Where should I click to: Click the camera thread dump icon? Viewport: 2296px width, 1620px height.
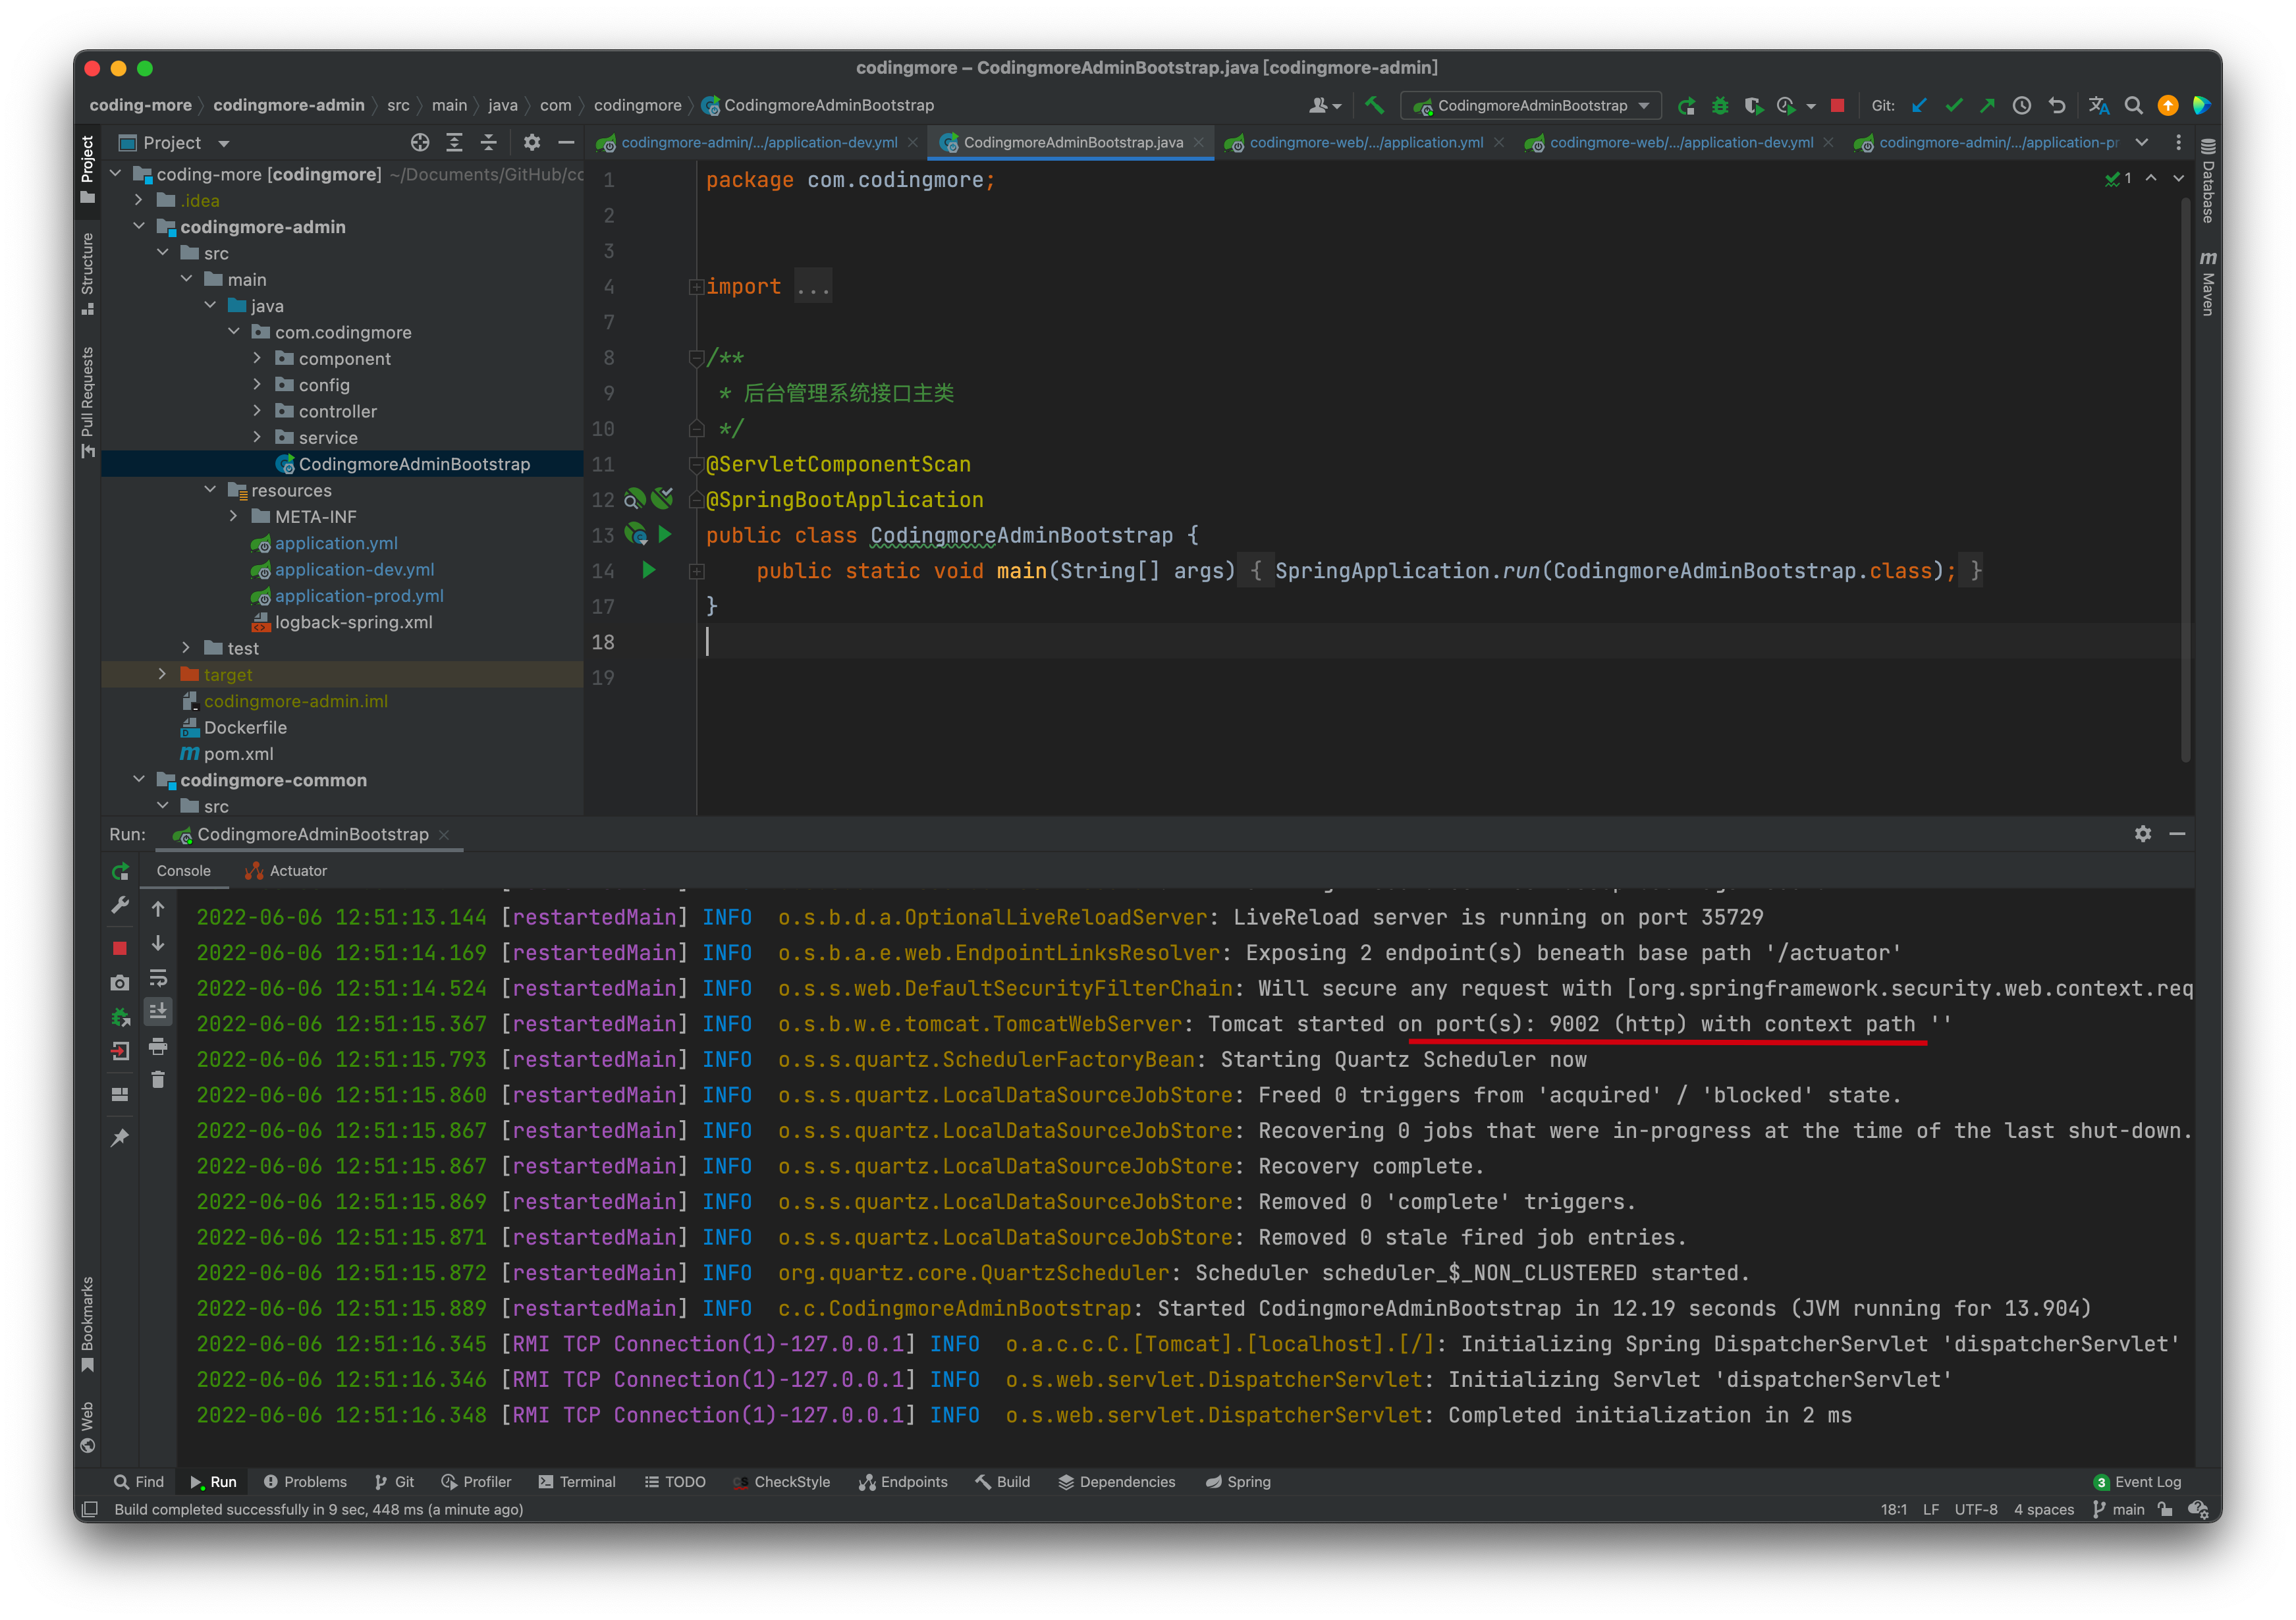[120, 983]
